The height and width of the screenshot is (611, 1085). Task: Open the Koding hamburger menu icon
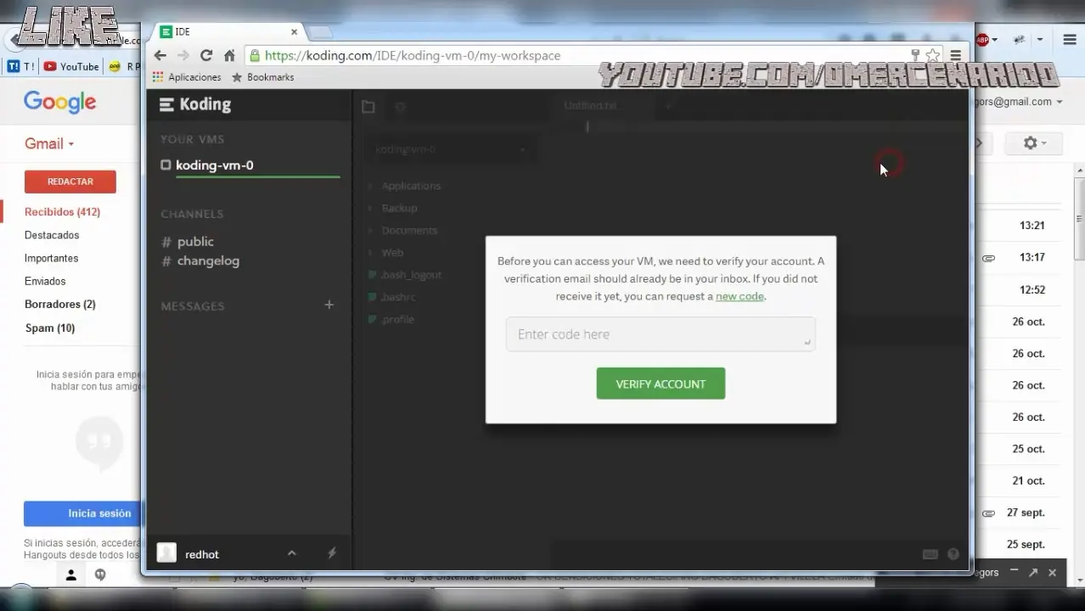(x=166, y=104)
